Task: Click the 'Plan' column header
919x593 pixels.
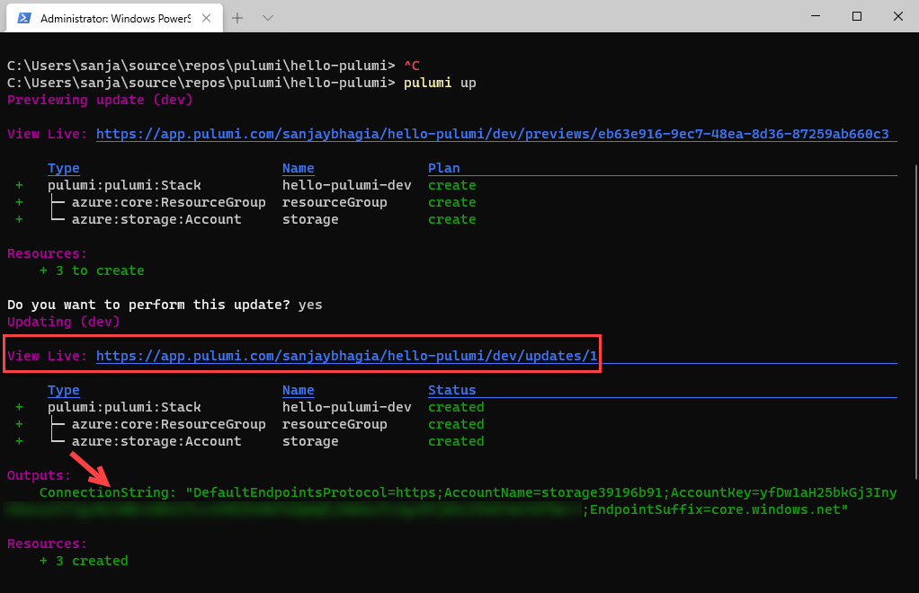Action: [x=443, y=169]
